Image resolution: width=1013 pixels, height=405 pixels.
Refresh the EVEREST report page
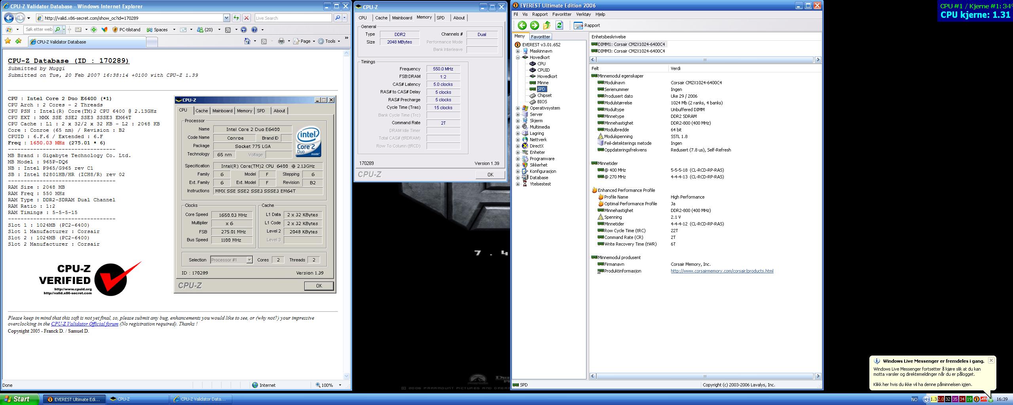click(x=559, y=25)
